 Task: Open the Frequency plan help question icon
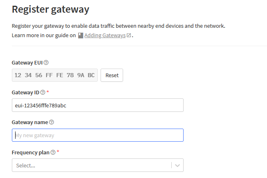coord(53,152)
